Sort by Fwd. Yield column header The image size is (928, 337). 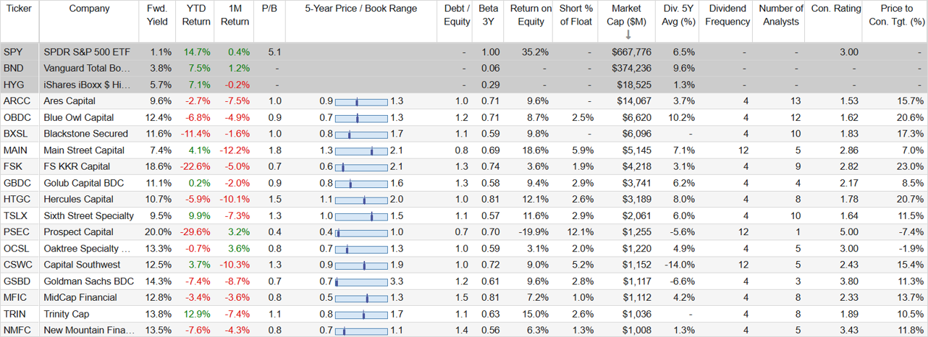click(x=157, y=15)
